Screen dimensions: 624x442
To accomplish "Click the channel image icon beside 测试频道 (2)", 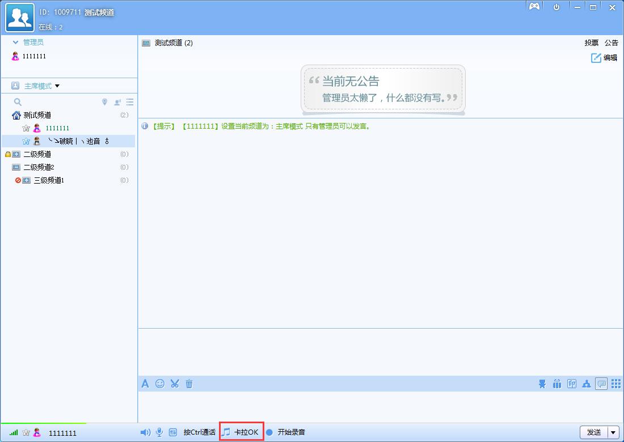I will coord(146,43).
